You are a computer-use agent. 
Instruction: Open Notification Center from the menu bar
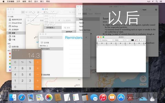click(161, 1)
